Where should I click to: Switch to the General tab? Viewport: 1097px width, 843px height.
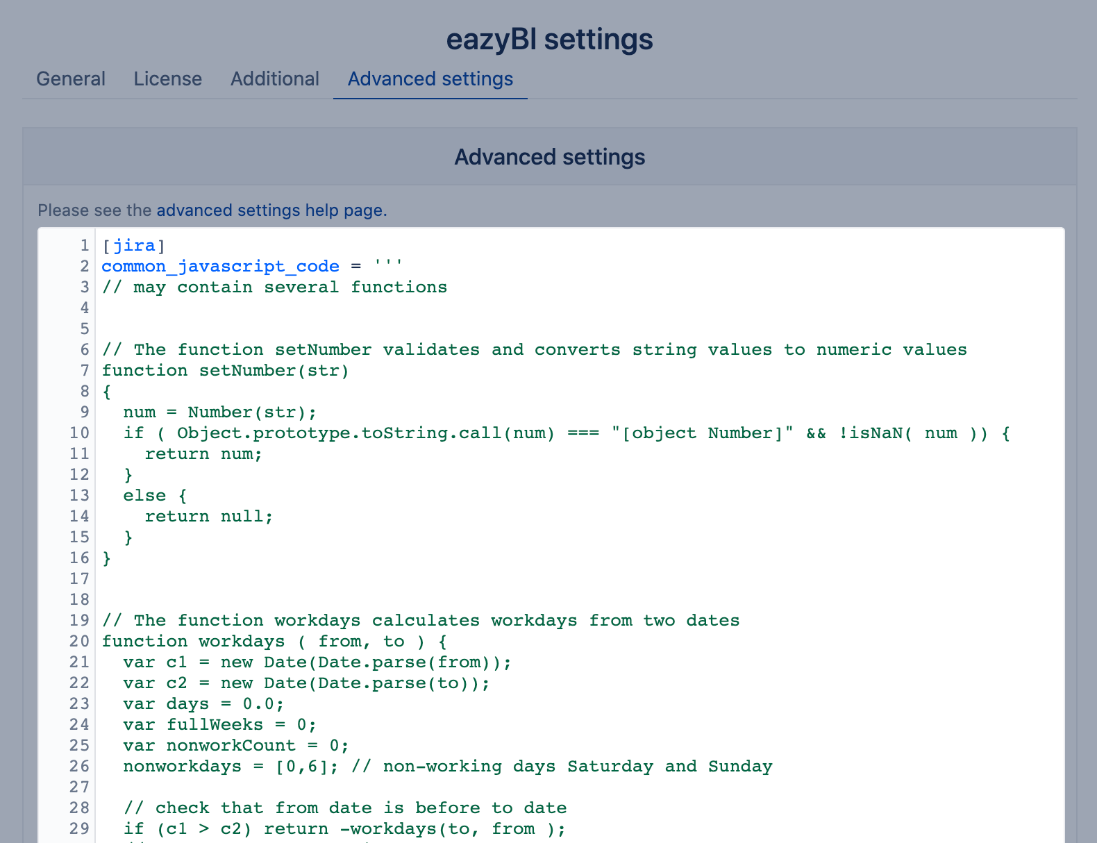(x=71, y=79)
